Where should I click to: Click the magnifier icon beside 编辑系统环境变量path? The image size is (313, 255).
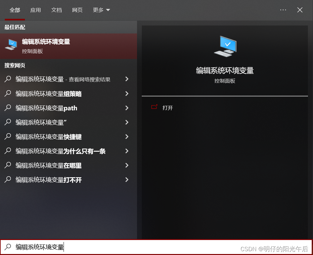pos(7,108)
